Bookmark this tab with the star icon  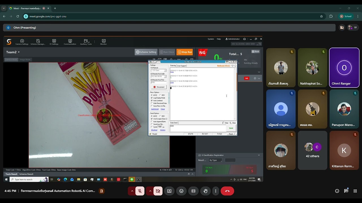tap(322, 16)
